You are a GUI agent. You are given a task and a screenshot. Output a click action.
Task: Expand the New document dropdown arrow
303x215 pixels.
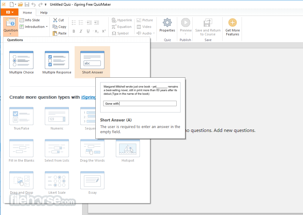[15, 4]
